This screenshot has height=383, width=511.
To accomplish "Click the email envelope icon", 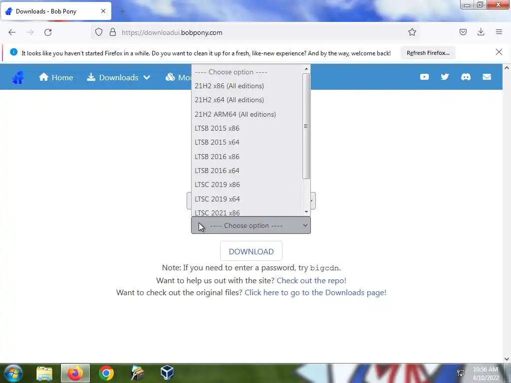I will pos(487,77).
